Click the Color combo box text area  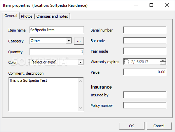(x=54, y=62)
